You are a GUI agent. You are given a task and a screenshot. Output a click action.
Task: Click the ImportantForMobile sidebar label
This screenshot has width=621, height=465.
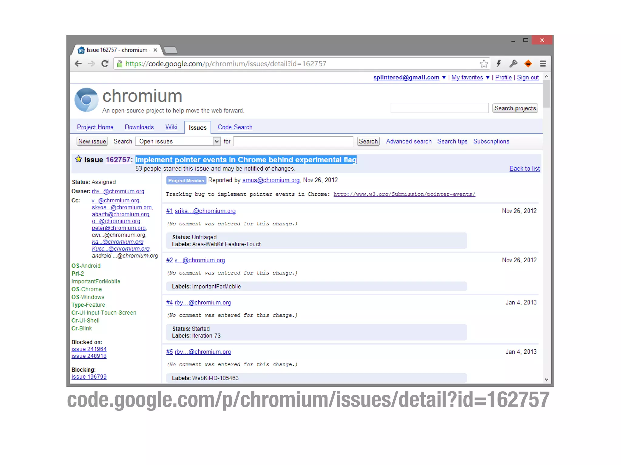[x=96, y=282]
